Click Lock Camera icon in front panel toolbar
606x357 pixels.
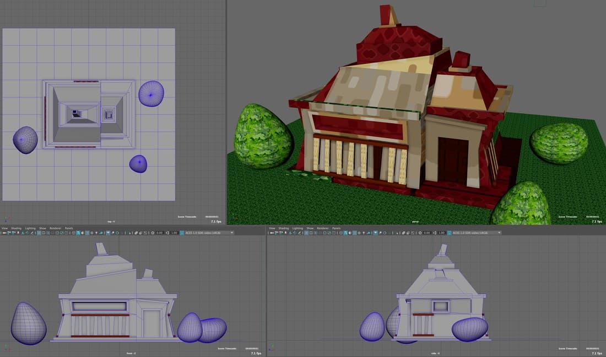9,233
